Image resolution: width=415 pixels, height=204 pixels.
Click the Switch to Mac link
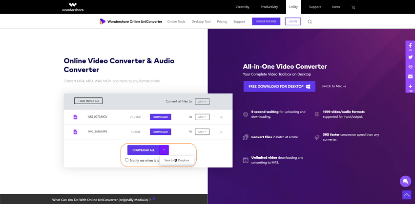[x=333, y=86]
